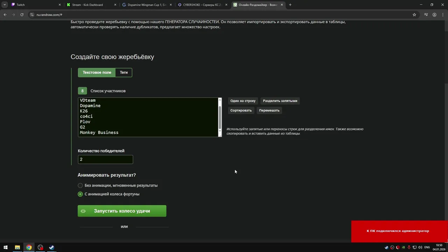This screenshot has width=448, height=252.
Task: Switch to the Текстовое поле mode
Action: click(97, 72)
